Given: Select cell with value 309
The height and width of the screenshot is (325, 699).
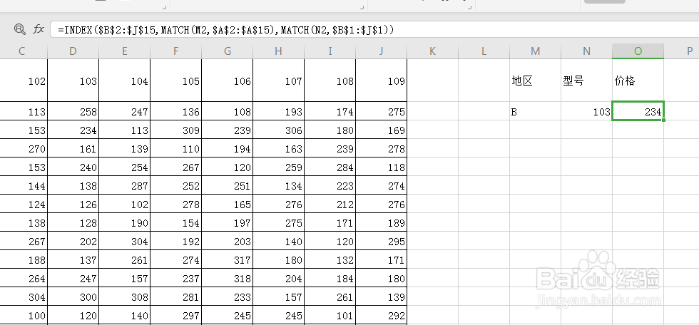Looking at the screenshot, I should (x=175, y=130).
